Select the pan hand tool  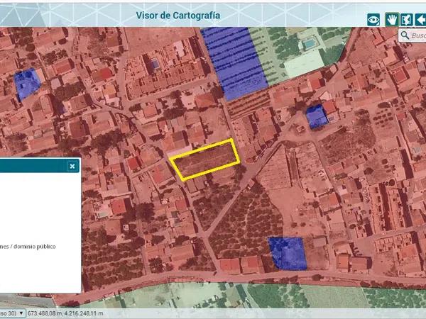click(x=390, y=19)
